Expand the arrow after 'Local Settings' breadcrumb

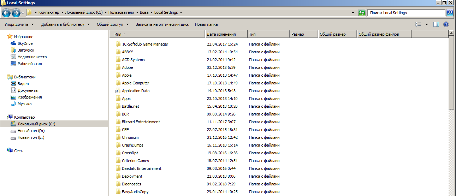pyautogui.click(x=181, y=12)
